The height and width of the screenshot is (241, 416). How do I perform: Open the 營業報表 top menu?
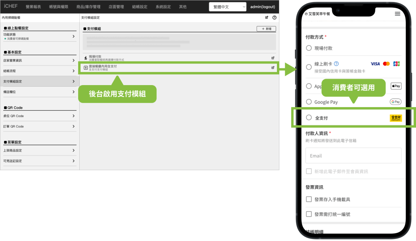click(33, 7)
